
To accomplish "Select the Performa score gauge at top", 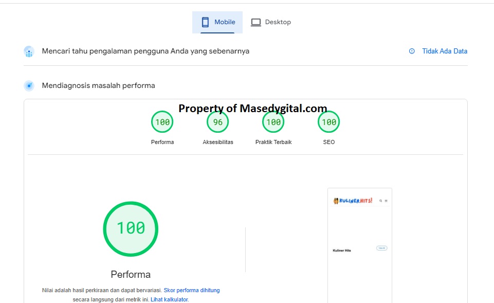I will (x=162, y=122).
